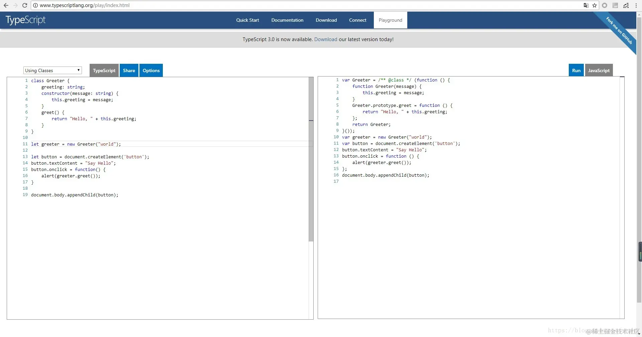Open the RP extension icon
Viewport: 642px width, 337px height.
[x=615, y=5]
